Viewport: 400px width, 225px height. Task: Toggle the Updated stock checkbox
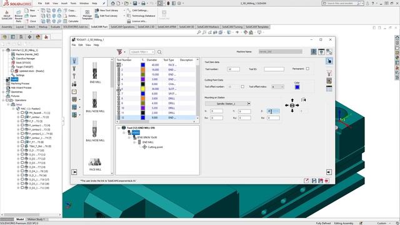(x=12, y=71)
